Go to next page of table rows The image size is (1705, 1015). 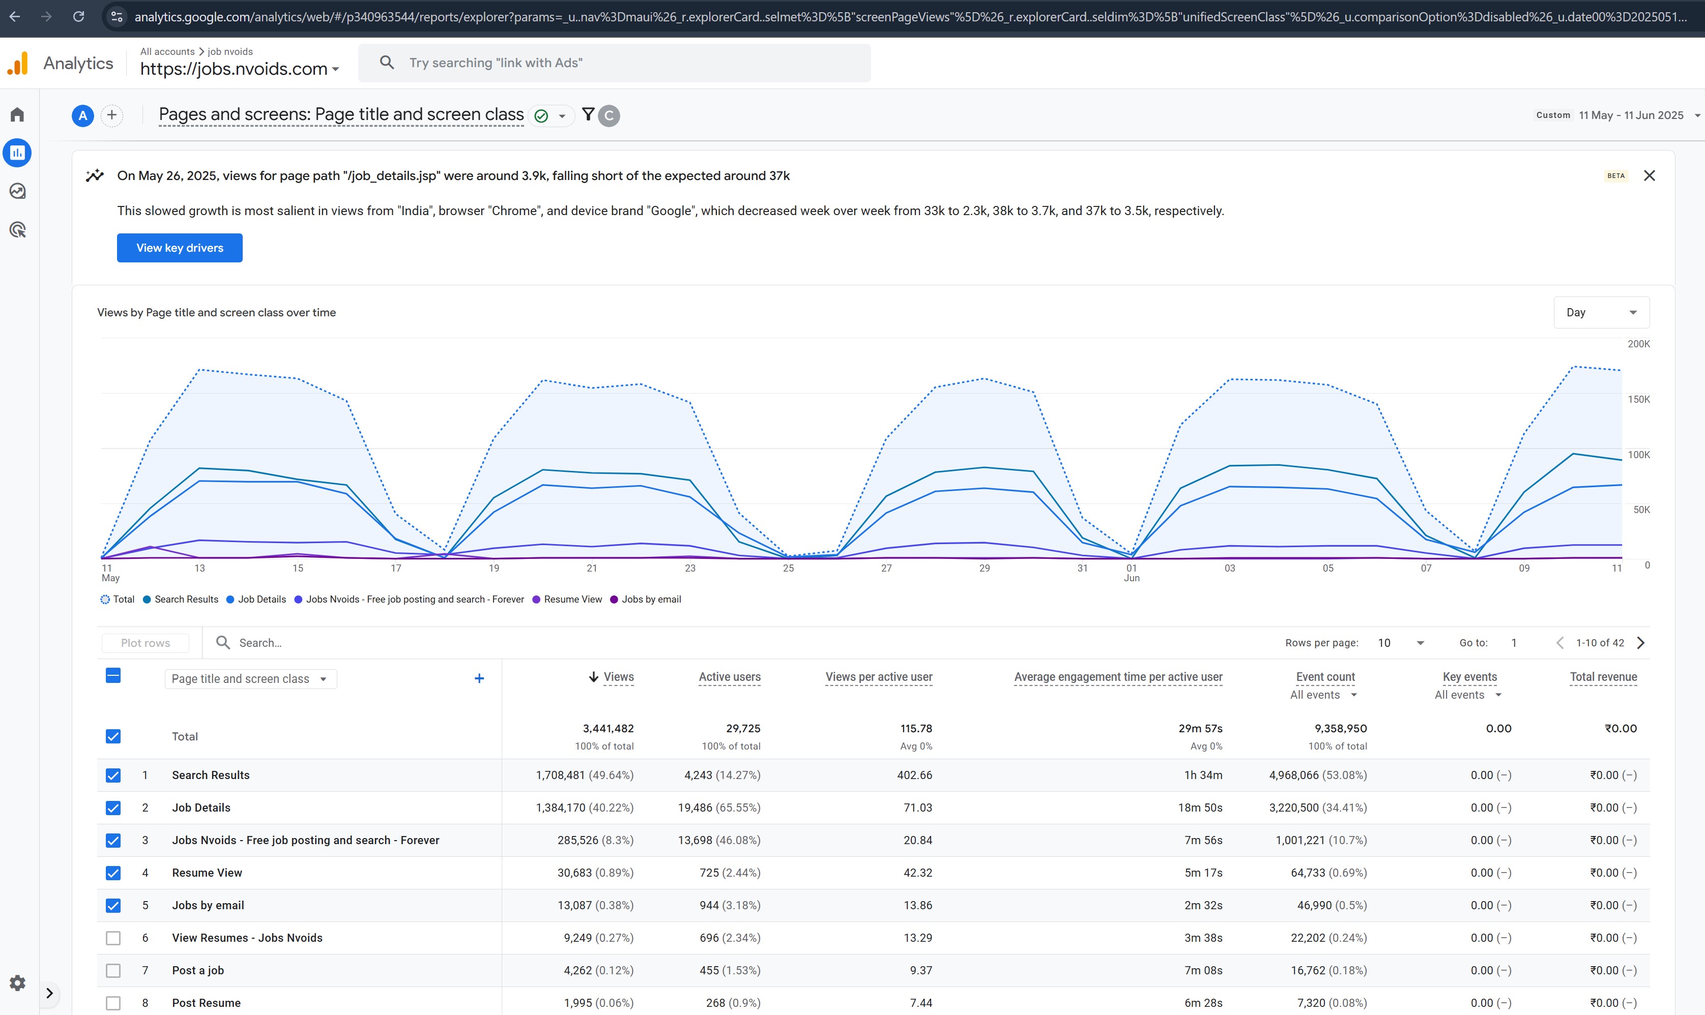click(x=1641, y=643)
